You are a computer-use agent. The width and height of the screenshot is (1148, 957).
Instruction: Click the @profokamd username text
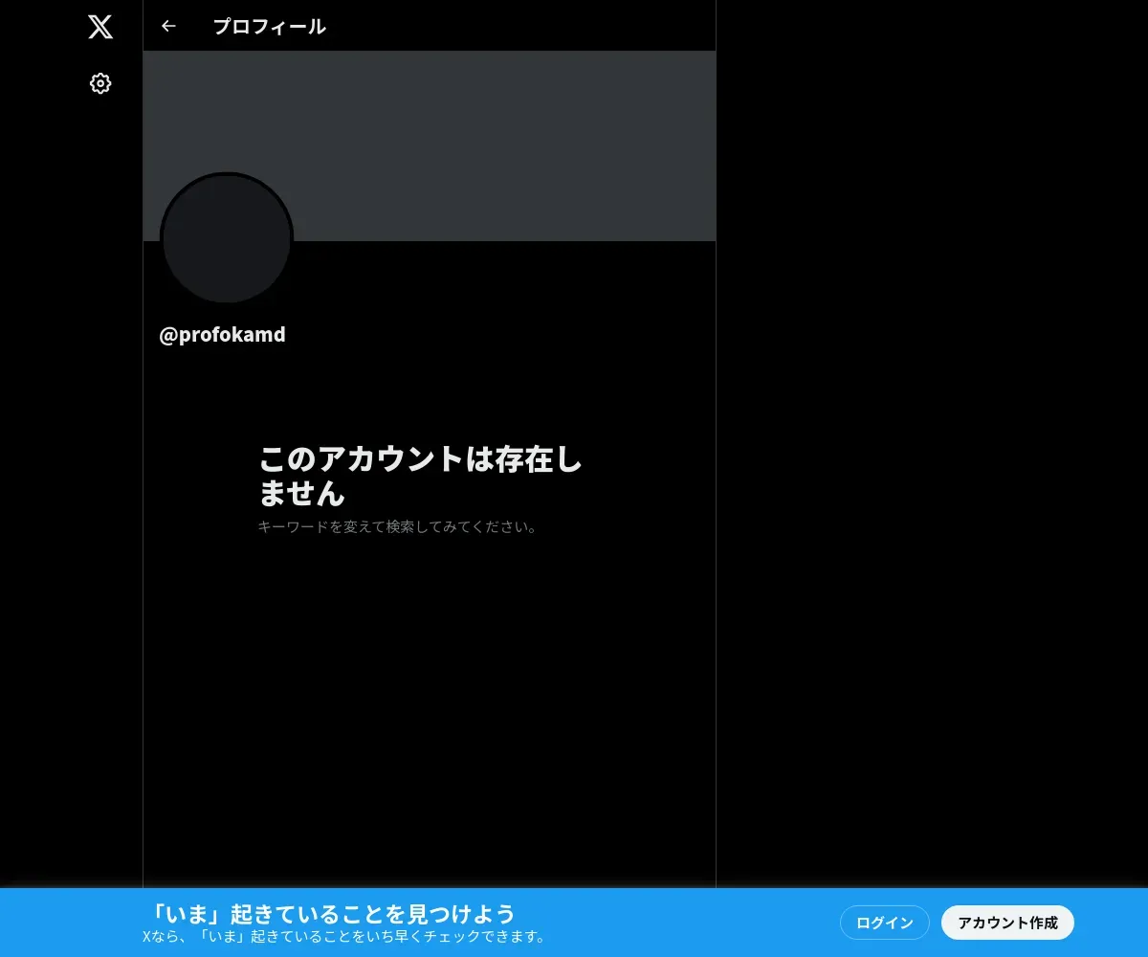[222, 335]
